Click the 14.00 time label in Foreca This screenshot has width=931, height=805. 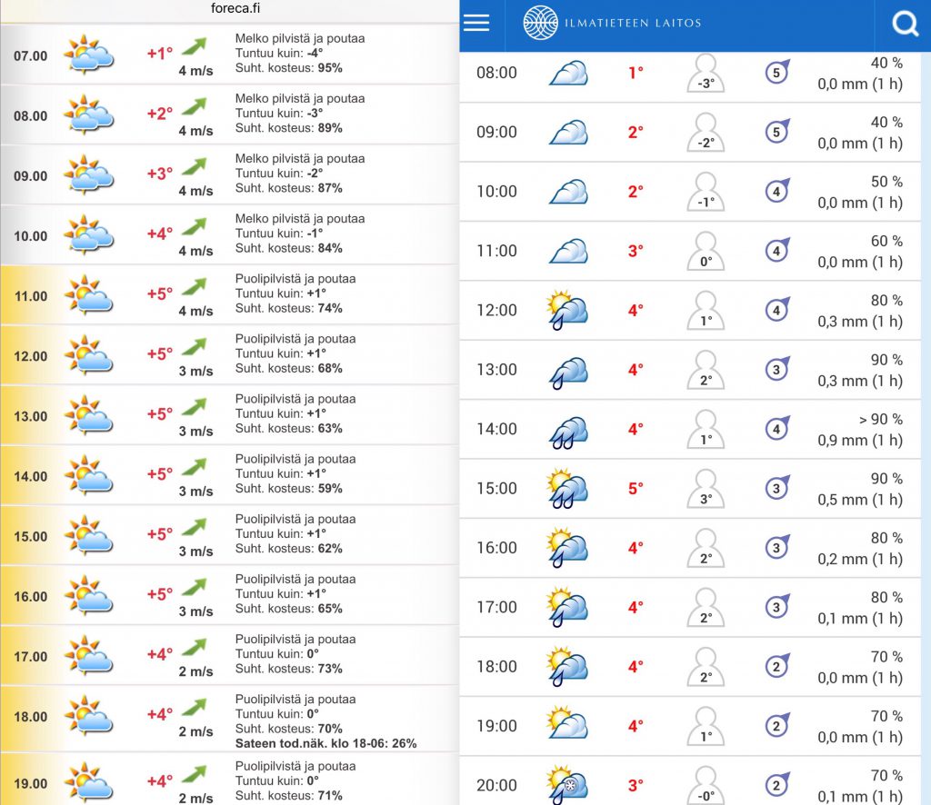30,476
